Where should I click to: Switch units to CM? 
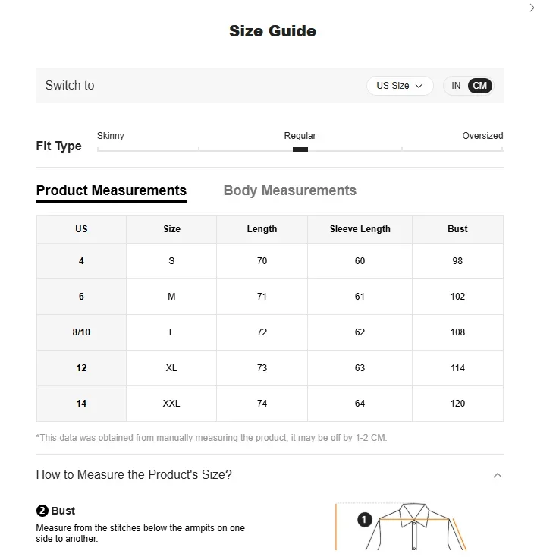click(x=479, y=86)
